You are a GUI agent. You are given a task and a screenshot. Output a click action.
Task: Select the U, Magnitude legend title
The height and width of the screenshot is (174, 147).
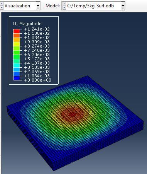click(27, 24)
